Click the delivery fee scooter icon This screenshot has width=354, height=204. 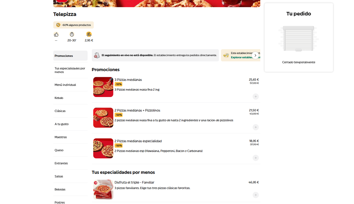(x=89, y=34)
